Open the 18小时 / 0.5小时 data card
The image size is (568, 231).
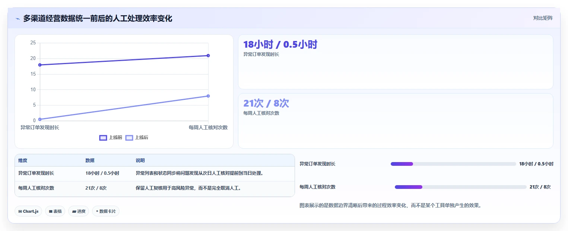click(x=396, y=62)
